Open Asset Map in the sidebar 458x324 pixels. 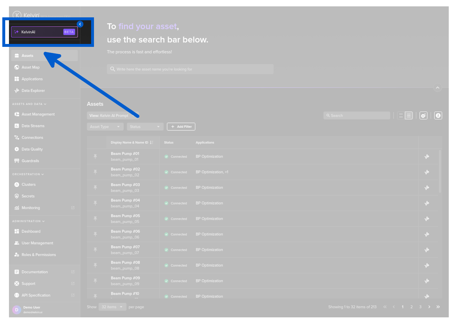[x=30, y=67]
